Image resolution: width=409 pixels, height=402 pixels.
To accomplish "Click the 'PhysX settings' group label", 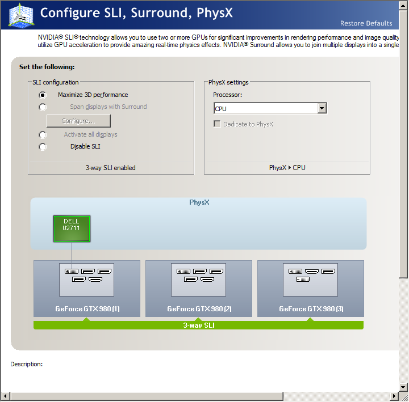I will pyautogui.click(x=228, y=82).
